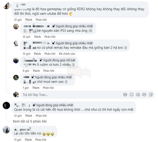Click 'Đã chỉnh sửa' to view edit history
Image resolution: width=158 pixels, height=142 pixels.
(67, 54)
